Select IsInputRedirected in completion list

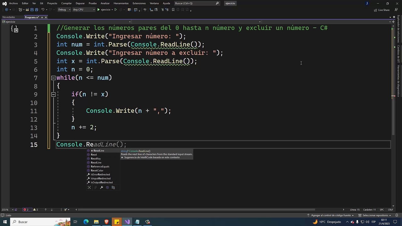tap(100, 178)
